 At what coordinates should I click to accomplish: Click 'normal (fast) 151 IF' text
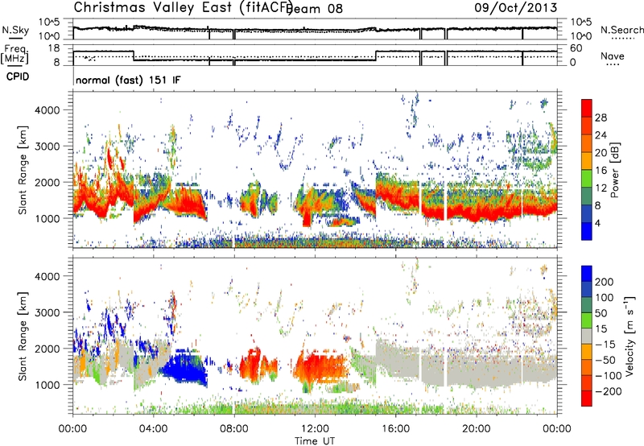pos(128,80)
